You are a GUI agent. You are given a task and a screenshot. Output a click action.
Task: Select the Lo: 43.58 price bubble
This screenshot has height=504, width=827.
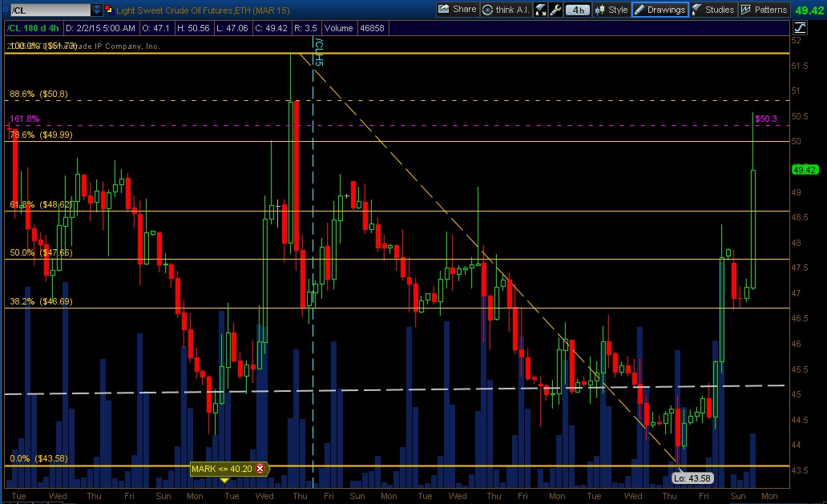[x=692, y=478]
